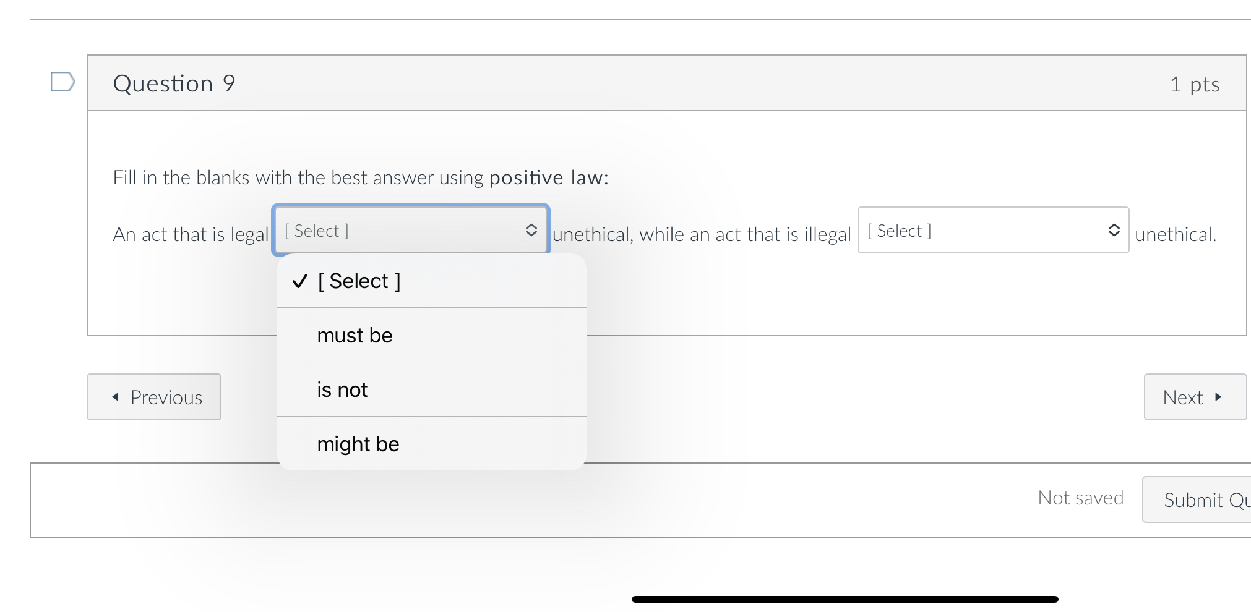Click the flag icon to mark Question 9
Image resolution: width=1251 pixels, height=612 pixels.
[61, 82]
